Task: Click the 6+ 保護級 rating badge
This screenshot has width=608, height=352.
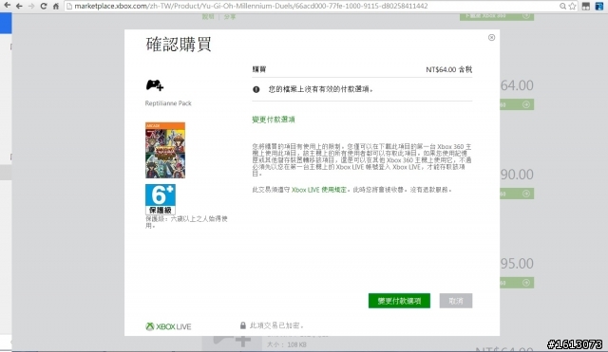Action: tap(161, 199)
